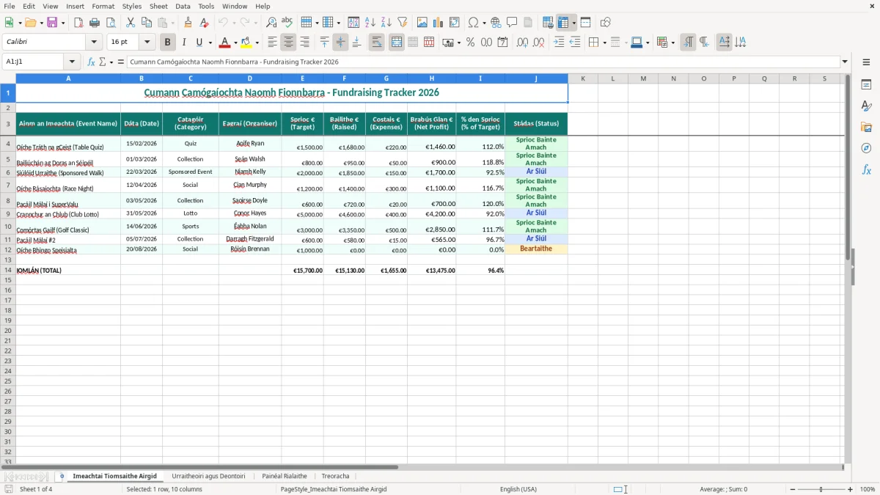Clear direct formatting icon
880x495 pixels.
[x=204, y=23]
